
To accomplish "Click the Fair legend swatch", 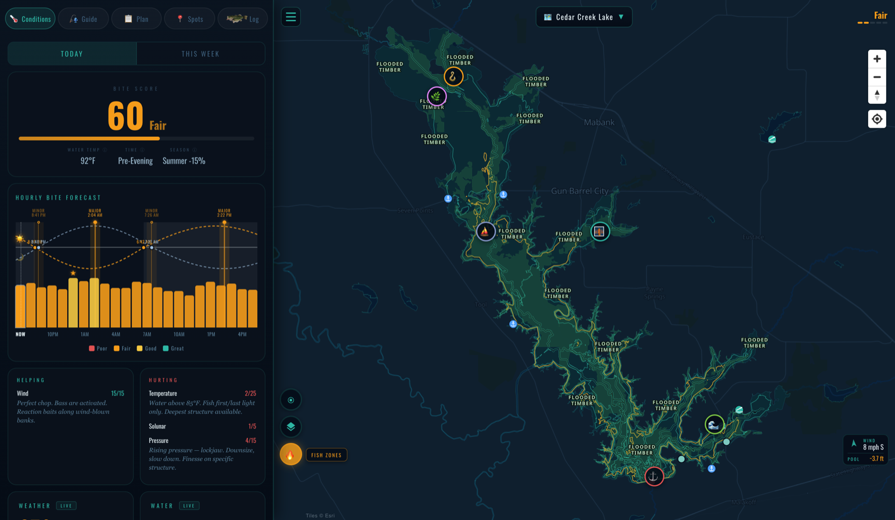I will pyautogui.click(x=116, y=349).
